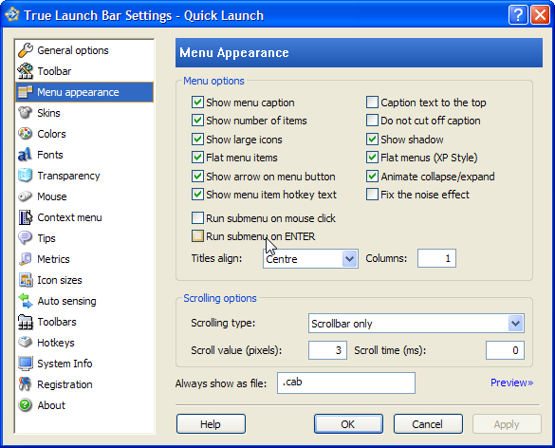Click the Help button

[211, 424]
